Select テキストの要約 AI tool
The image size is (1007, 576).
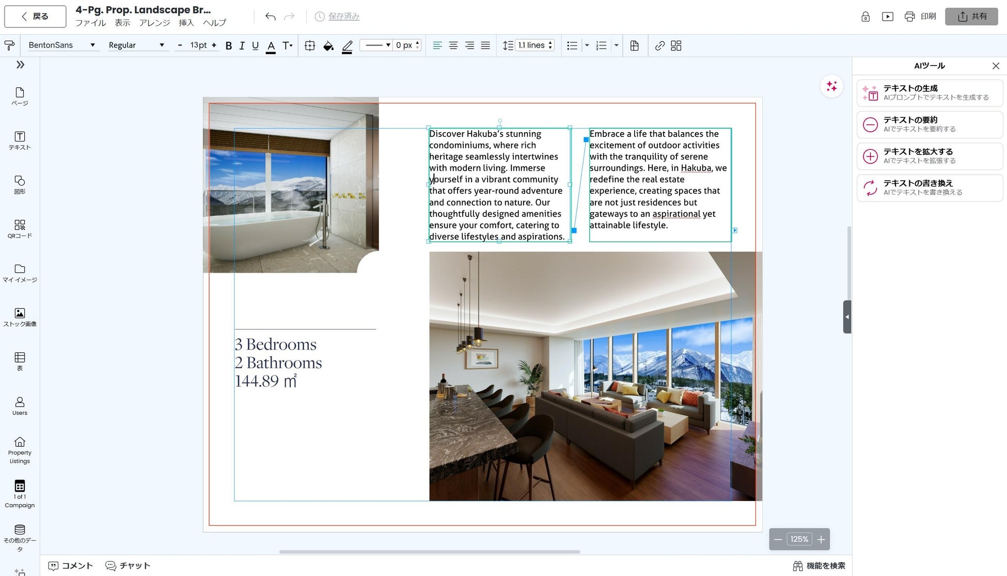[929, 124]
